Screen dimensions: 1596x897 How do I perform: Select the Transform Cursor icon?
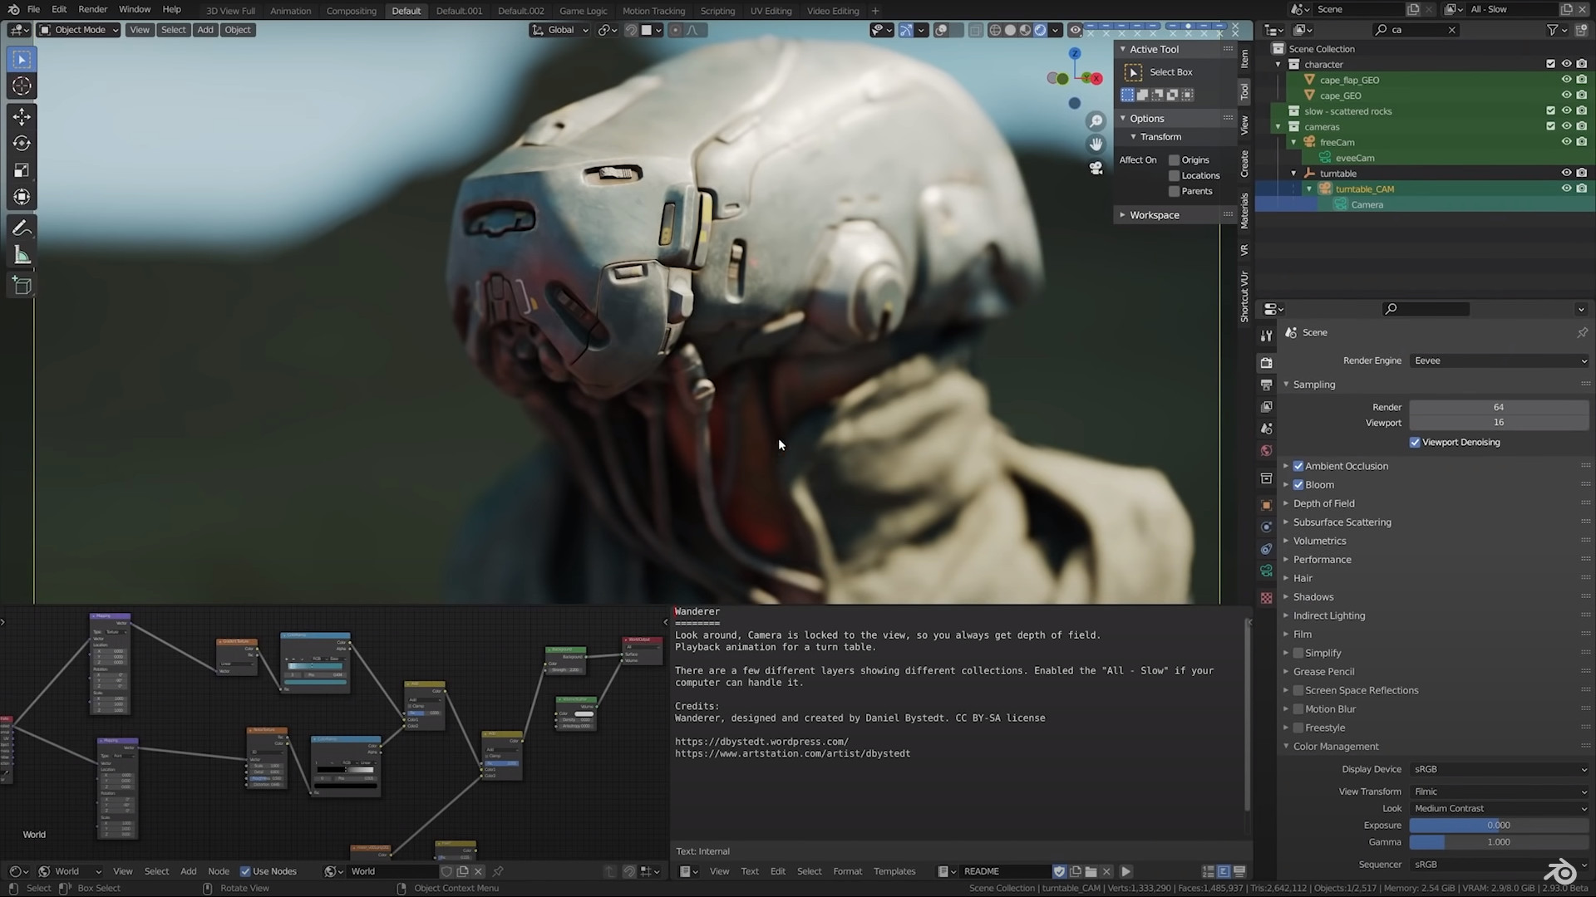pos(22,86)
